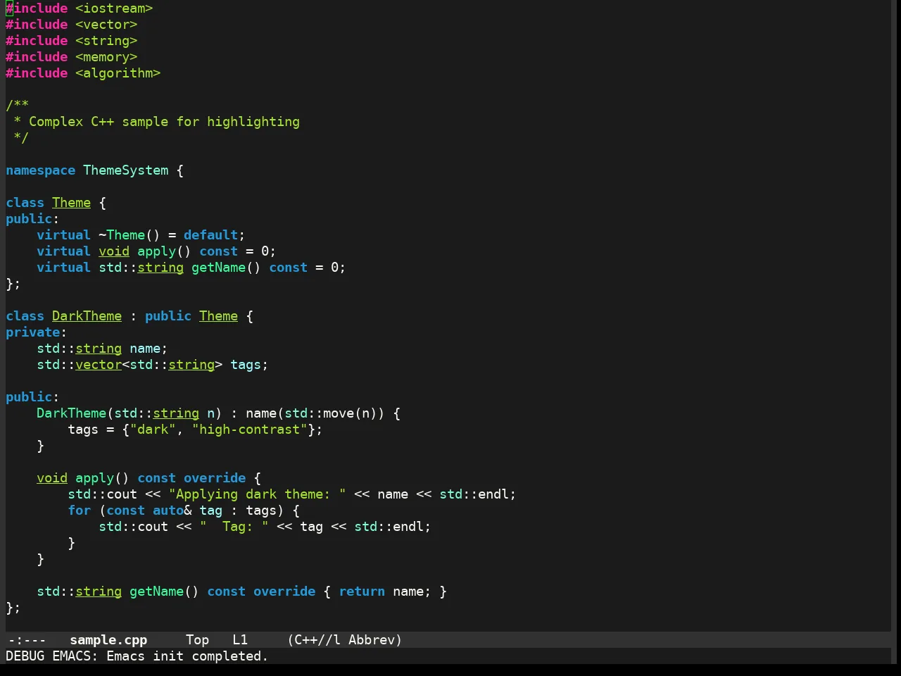
Task: Place cursor on #include <iostream> line
Action: (79, 8)
